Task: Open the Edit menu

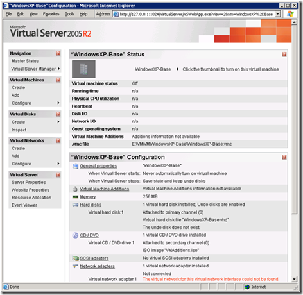Action: point(21,14)
